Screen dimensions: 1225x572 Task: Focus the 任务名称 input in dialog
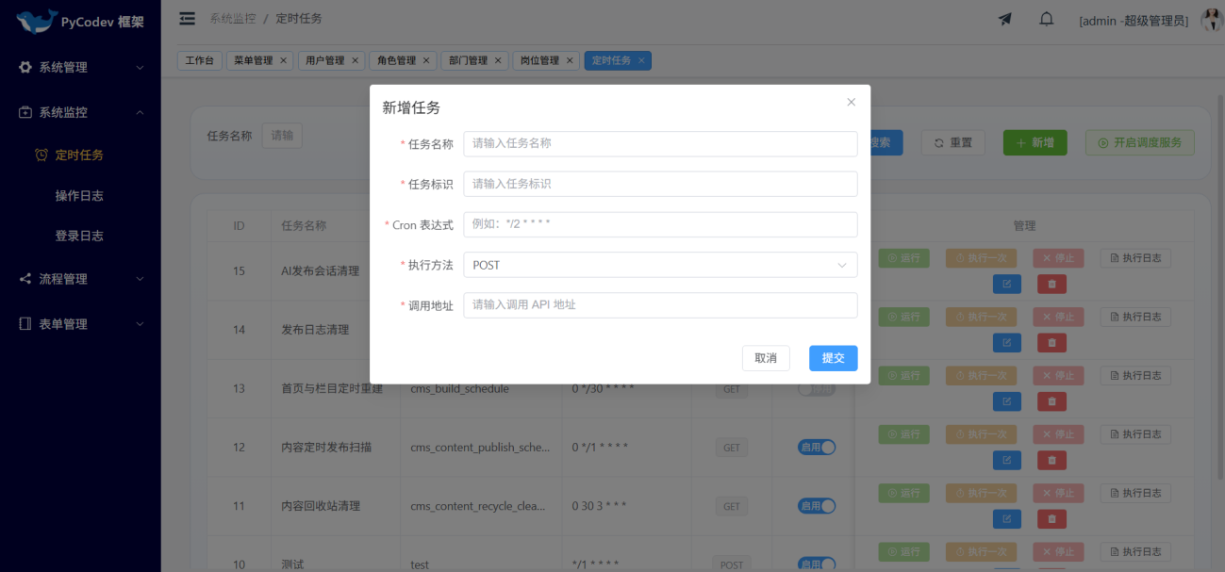(x=660, y=143)
